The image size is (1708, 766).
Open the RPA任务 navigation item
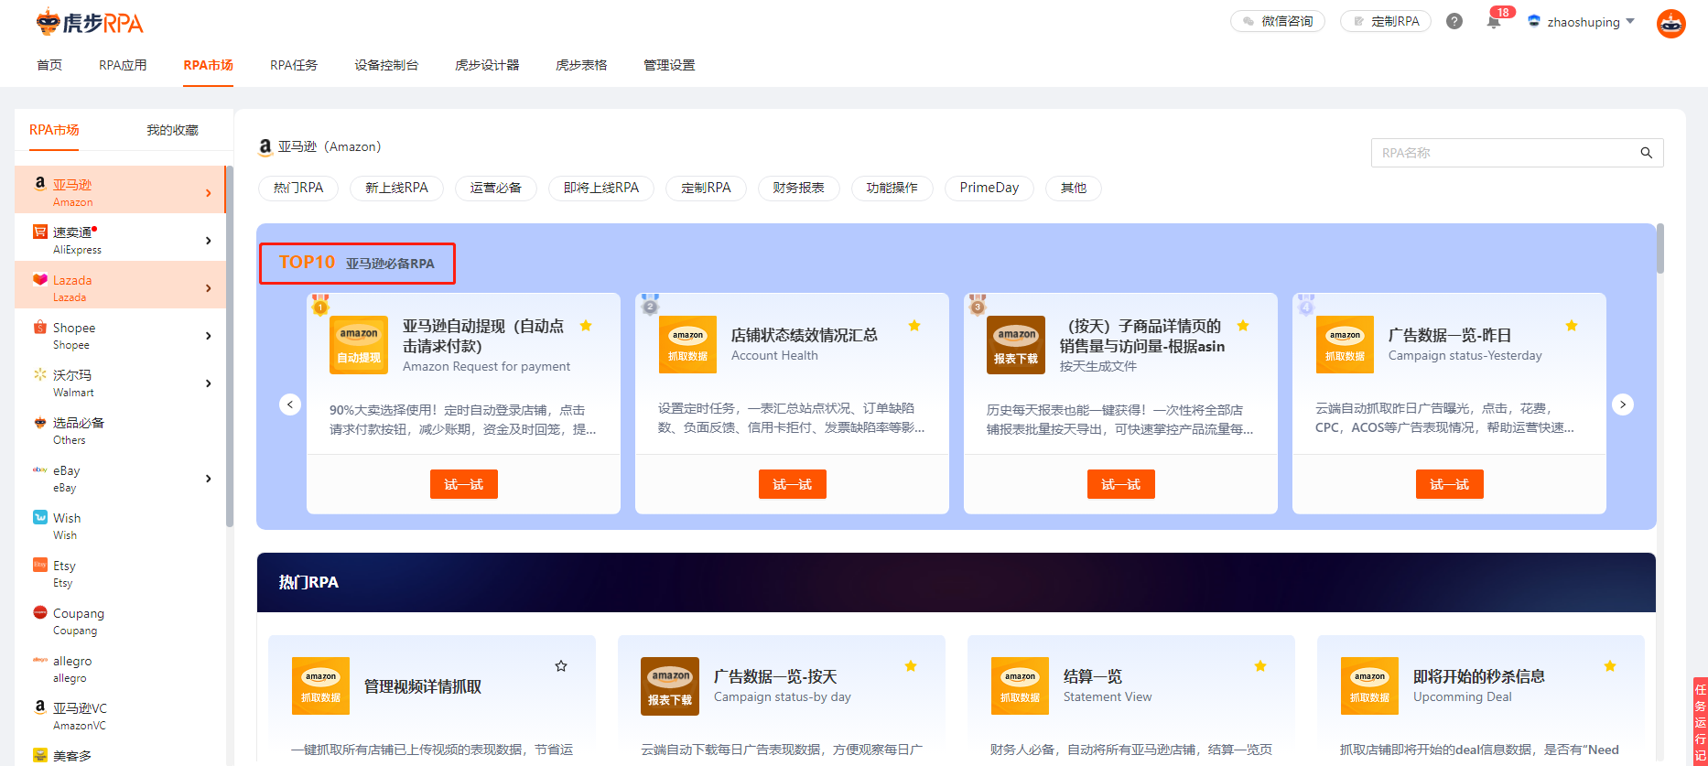tap(294, 65)
